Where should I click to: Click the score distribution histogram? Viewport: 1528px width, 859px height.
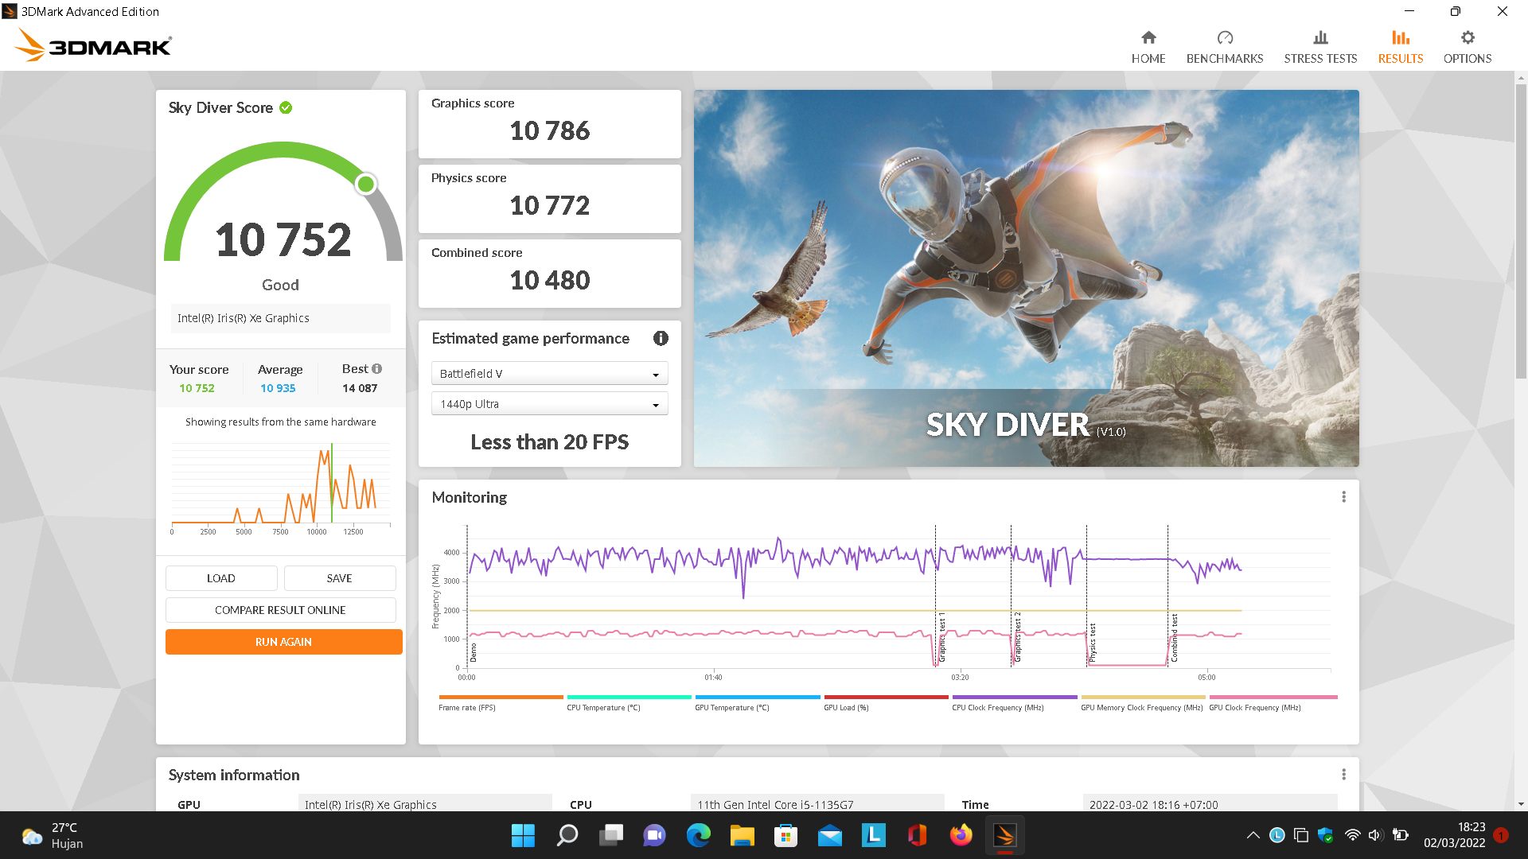click(x=280, y=487)
